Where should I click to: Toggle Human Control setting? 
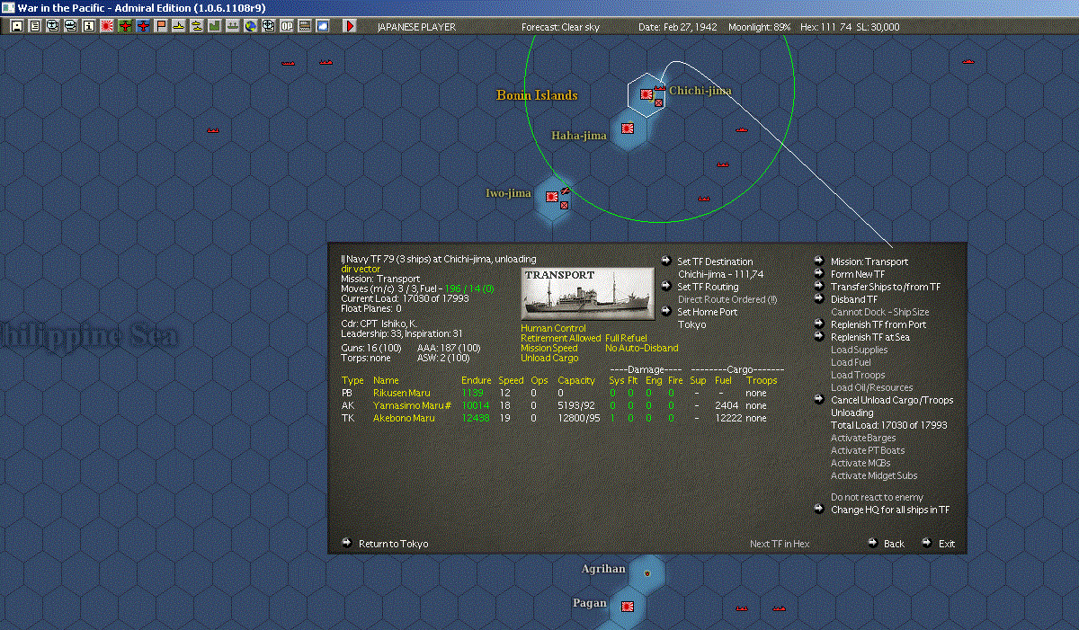pos(553,328)
